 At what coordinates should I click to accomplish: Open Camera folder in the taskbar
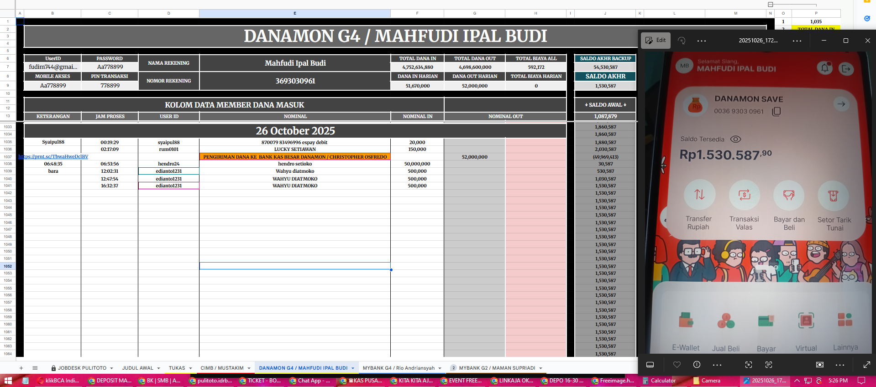707,381
